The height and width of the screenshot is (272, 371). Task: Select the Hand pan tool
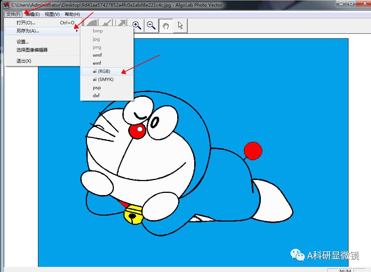point(166,25)
